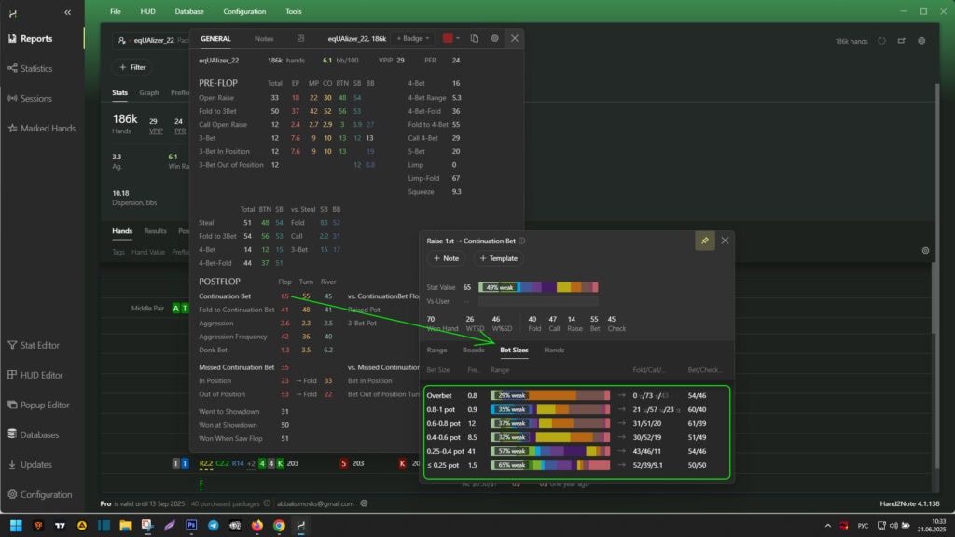Open the Popup Editor

(x=38, y=405)
